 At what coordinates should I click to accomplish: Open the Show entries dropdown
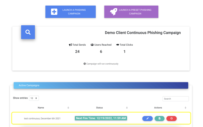tap(34, 98)
